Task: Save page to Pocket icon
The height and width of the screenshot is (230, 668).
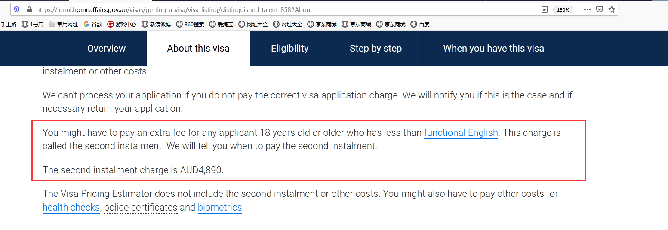Action: click(600, 9)
